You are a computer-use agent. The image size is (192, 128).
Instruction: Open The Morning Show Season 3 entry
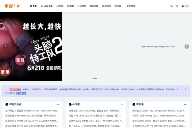coord(159,126)
